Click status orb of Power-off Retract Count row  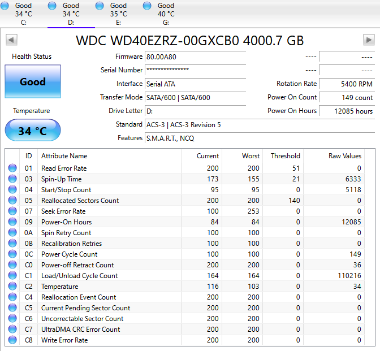pos(12,265)
